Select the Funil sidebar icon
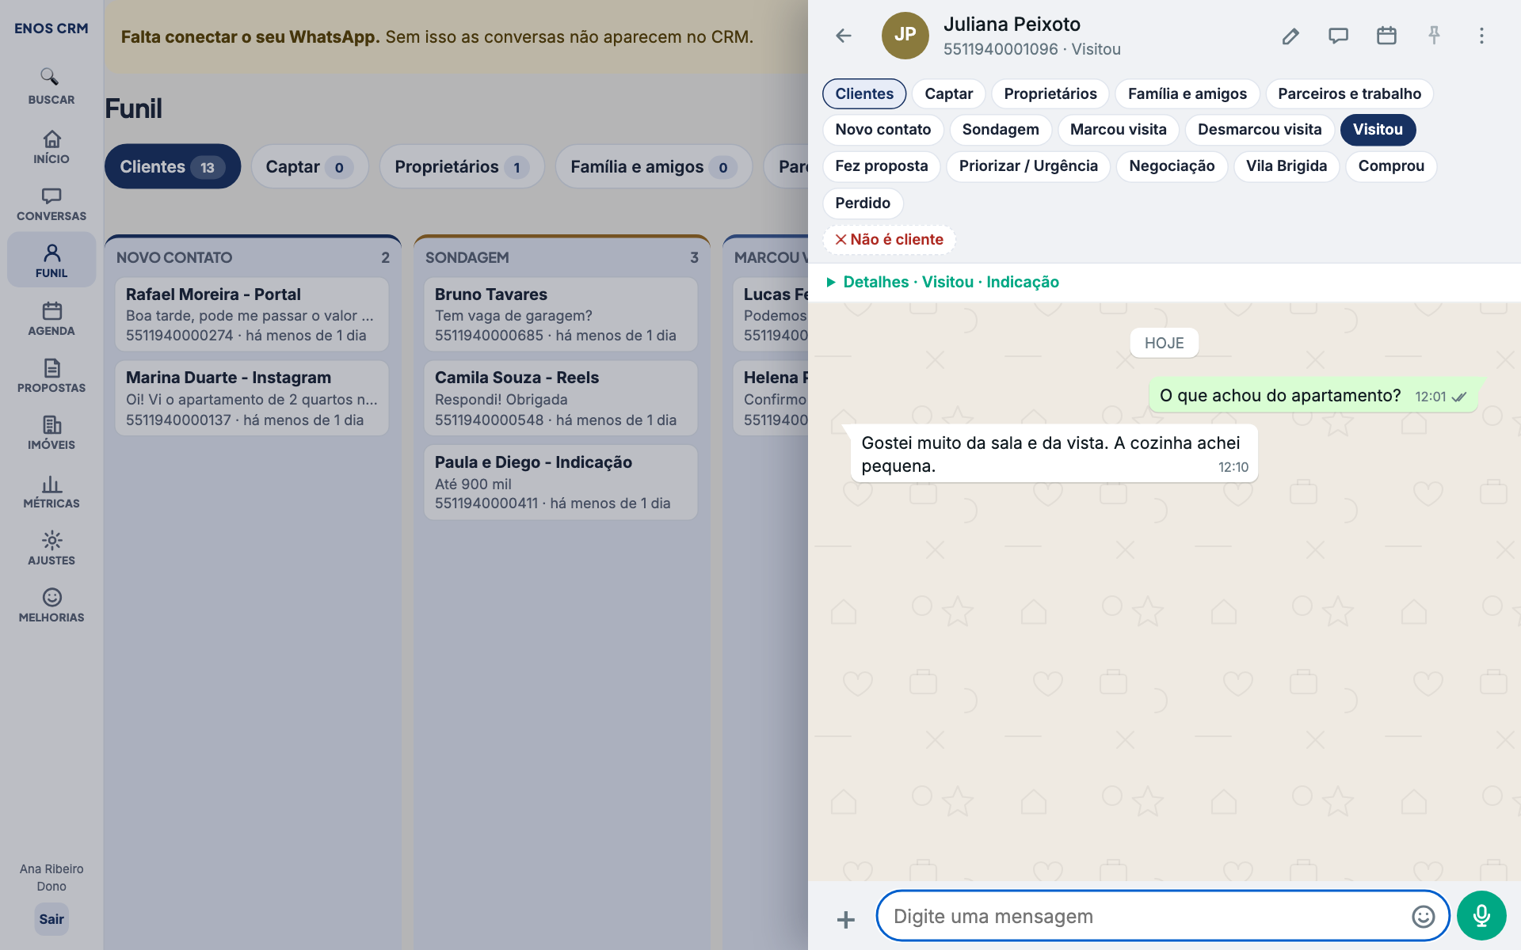The height and width of the screenshot is (950, 1521). (51, 260)
